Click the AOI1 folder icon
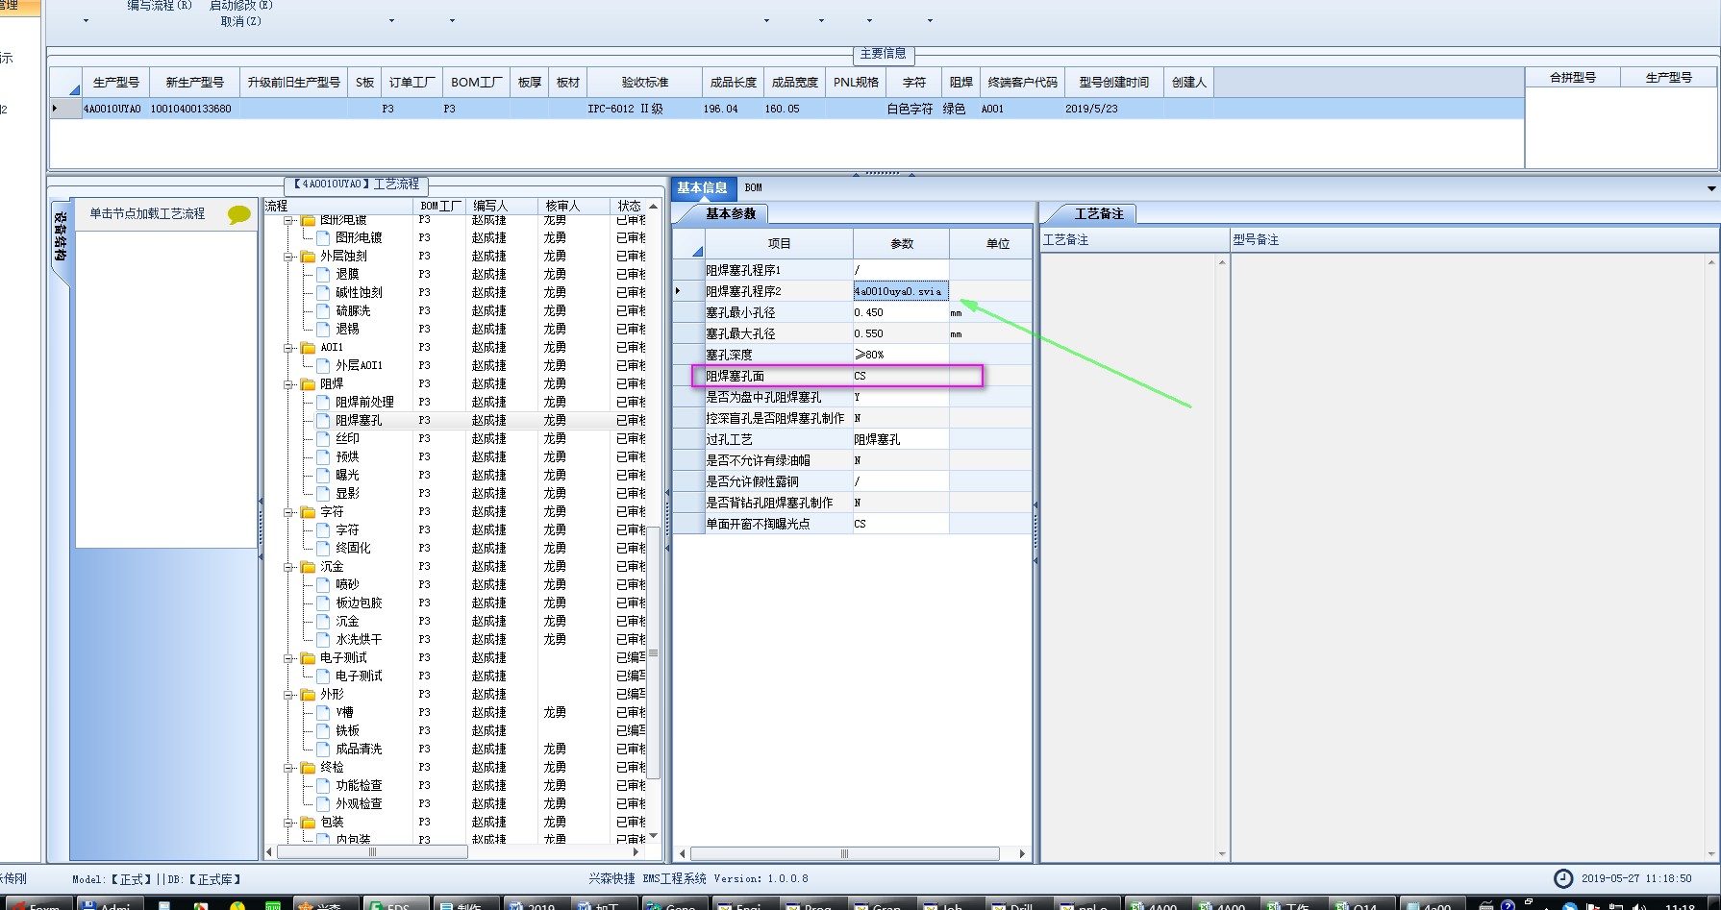This screenshot has width=1721, height=910. click(308, 347)
